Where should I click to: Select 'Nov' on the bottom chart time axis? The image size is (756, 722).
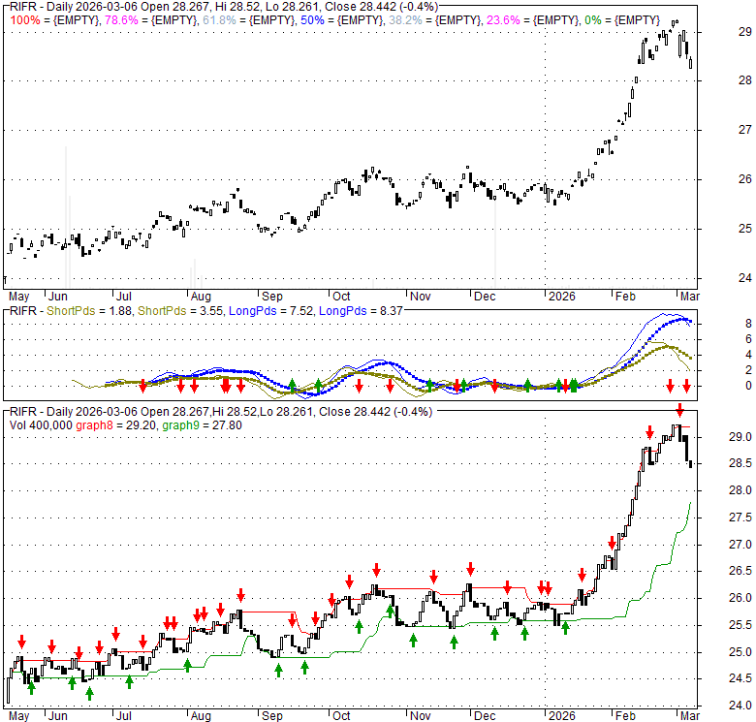coord(420,716)
